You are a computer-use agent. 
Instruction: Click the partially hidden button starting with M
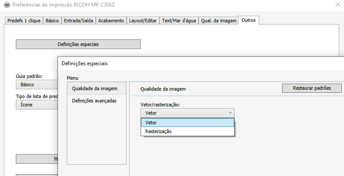coord(37,159)
